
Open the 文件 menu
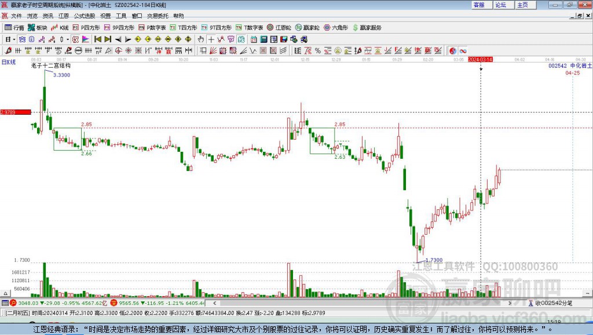coord(16,16)
